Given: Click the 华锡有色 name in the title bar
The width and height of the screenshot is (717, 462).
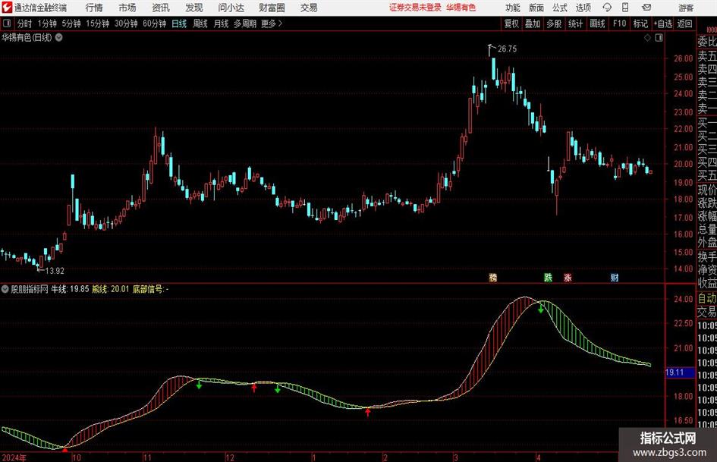Looking at the screenshot, I should pos(461,8).
